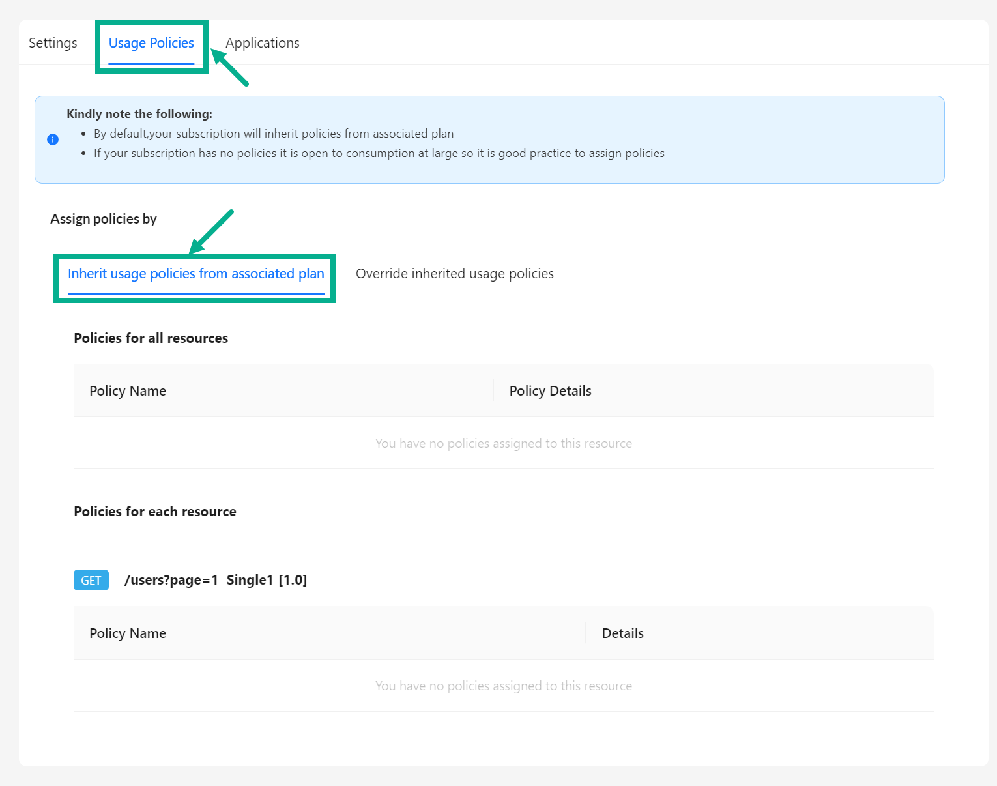Switch to the Applications tab
Screen dimensions: 997x786
(x=263, y=42)
